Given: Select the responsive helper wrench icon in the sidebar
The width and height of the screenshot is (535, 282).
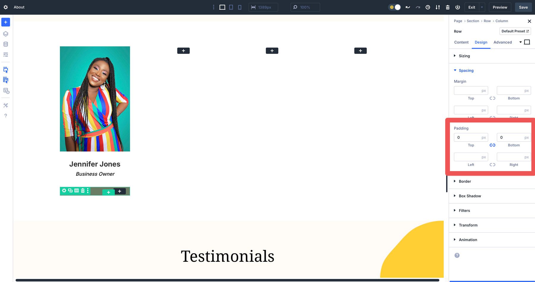Looking at the screenshot, I should point(5,105).
